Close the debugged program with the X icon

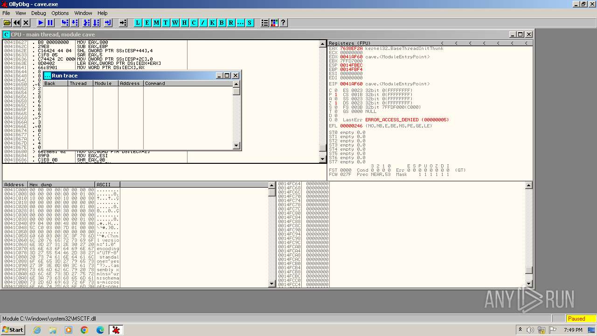coord(26,22)
